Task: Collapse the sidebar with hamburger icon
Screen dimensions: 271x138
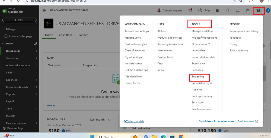Action: coord(44,10)
